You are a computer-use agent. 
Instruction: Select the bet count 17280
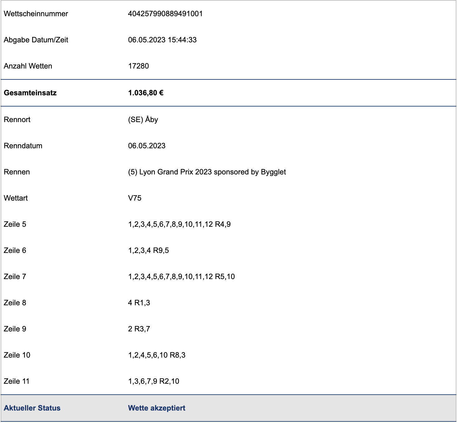[138, 66]
